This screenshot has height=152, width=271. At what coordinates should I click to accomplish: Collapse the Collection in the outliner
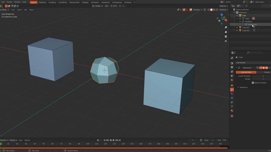tap(234, 13)
